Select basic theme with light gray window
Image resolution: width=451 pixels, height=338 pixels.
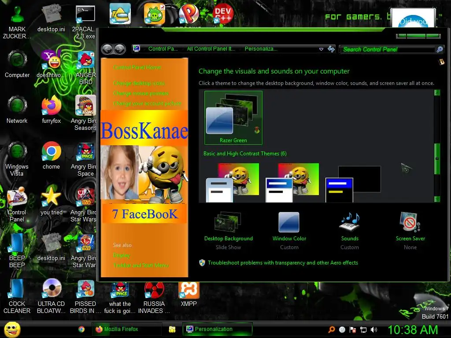(x=233, y=183)
